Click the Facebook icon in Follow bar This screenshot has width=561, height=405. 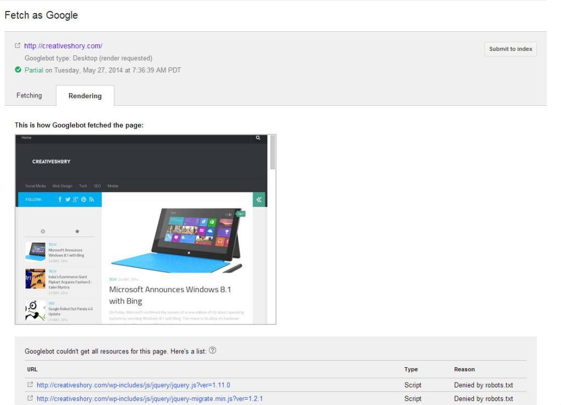pos(60,199)
